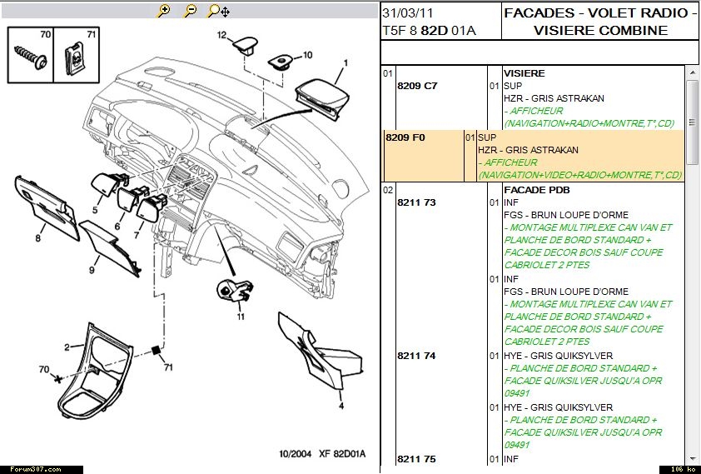This screenshot has width=701, height=474.
Task: Select part 12 cap in diagram
Action: point(244,42)
